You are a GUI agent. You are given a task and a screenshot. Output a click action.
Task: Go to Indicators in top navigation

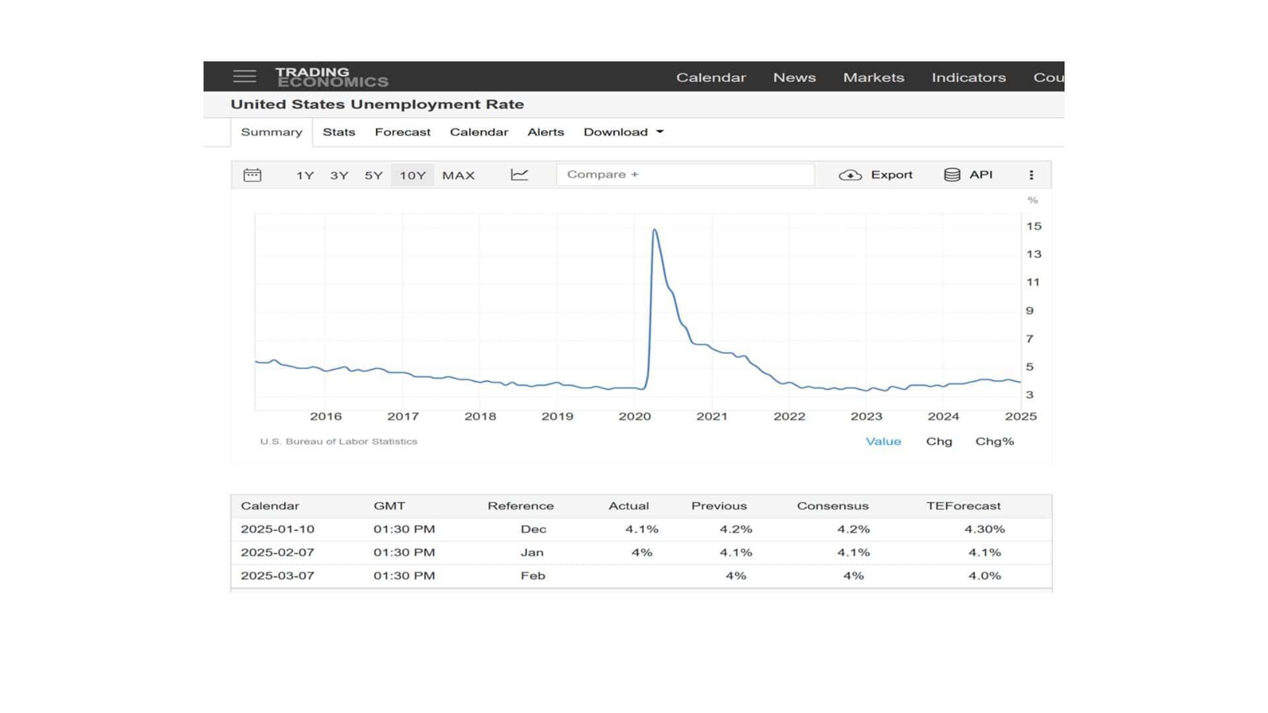tap(968, 77)
